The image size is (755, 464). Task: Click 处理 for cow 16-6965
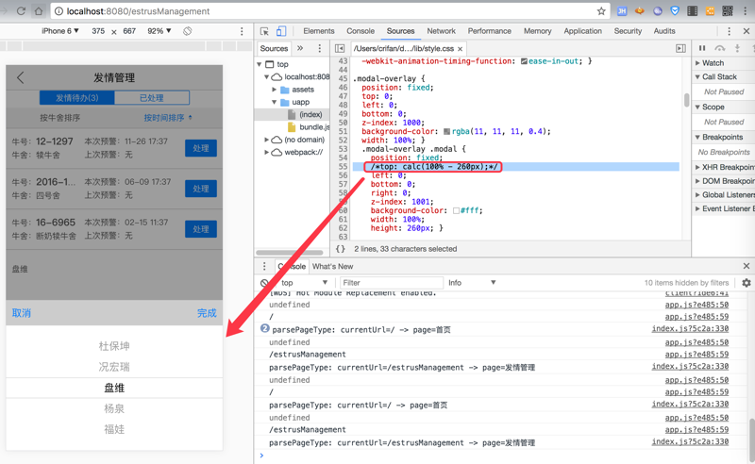(x=201, y=229)
